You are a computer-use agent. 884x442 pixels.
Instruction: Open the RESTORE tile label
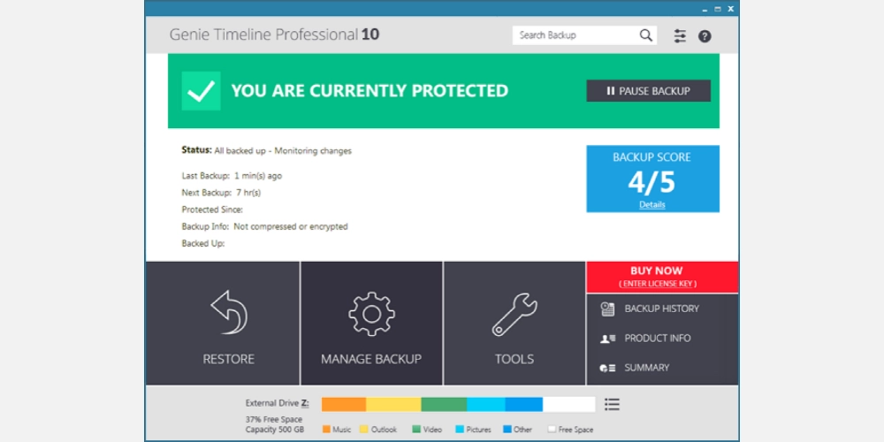coord(228,359)
